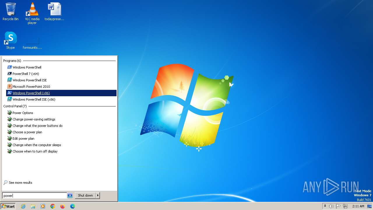Click the Control Panel (7) group header
The width and height of the screenshot is (373, 210).
click(15, 106)
